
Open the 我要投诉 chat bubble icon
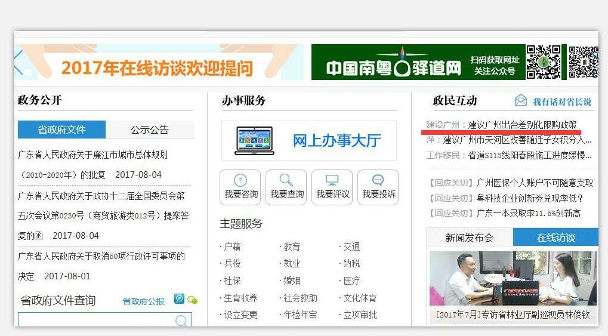coord(378,180)
